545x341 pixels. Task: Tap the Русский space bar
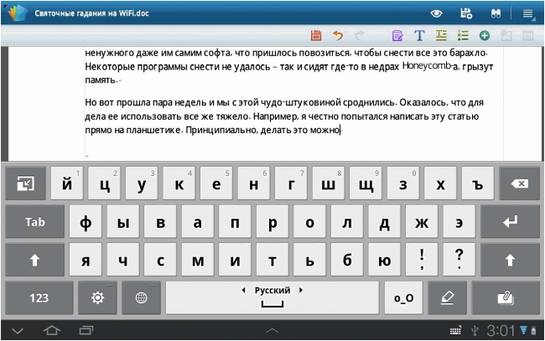coord(272,297)
